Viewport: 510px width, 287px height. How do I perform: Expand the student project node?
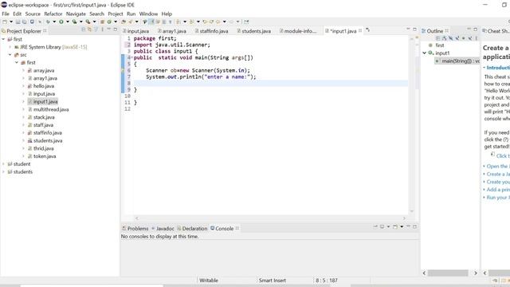click(3, 164)
